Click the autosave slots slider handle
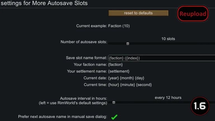 pos(128,44)
